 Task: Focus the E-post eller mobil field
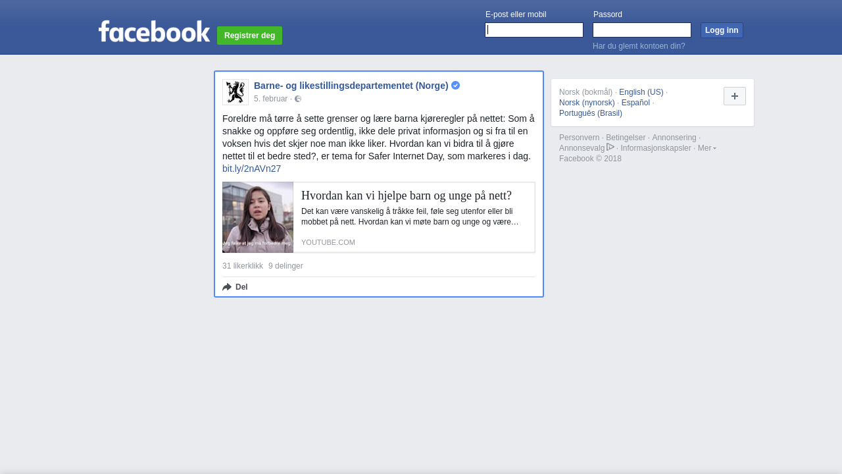pyautogui.click(x=534, y=30)
